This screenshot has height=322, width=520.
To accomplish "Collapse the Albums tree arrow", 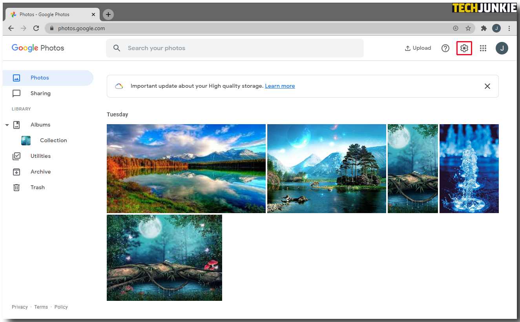I will click(7, 125).
